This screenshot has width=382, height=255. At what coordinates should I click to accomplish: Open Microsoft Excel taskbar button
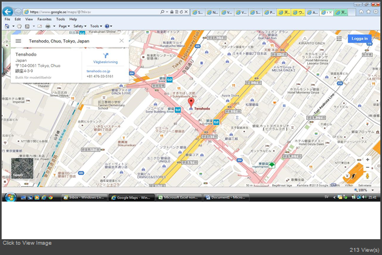[178, 197]
